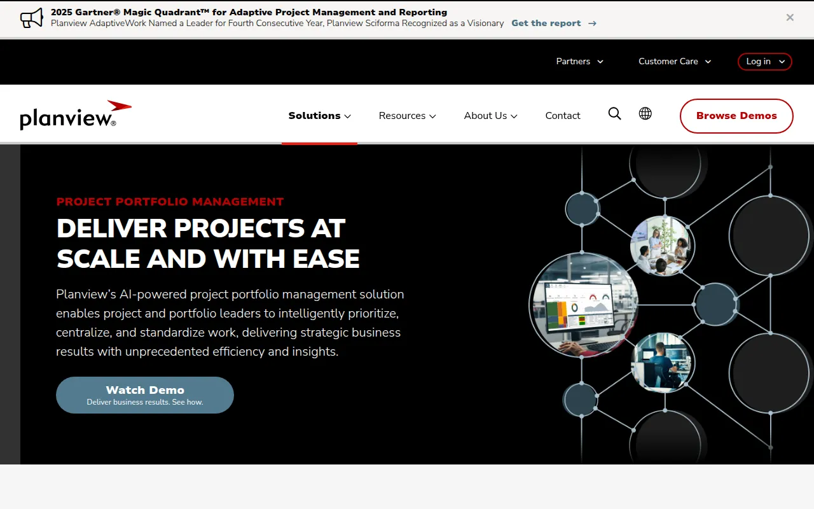Close the Gartner announcement banner

tap(790, 18)
